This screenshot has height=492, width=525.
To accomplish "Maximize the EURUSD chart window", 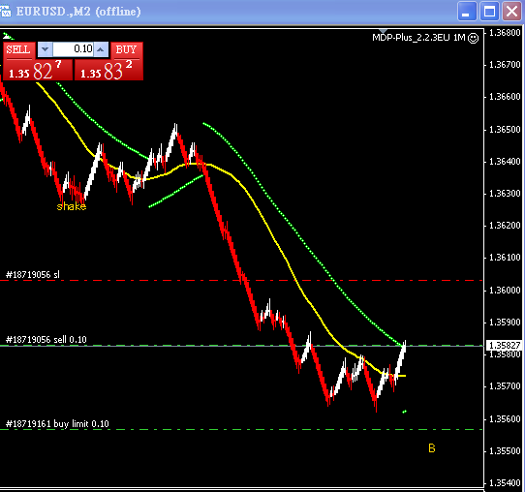I will pos(489,12).
